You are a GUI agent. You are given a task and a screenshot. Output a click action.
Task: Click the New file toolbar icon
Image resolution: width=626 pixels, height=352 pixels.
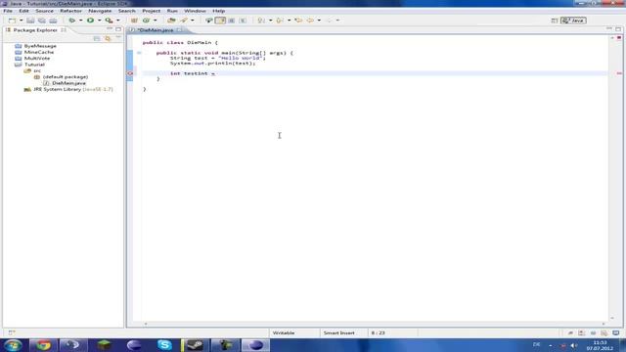[x=12, y=21]
